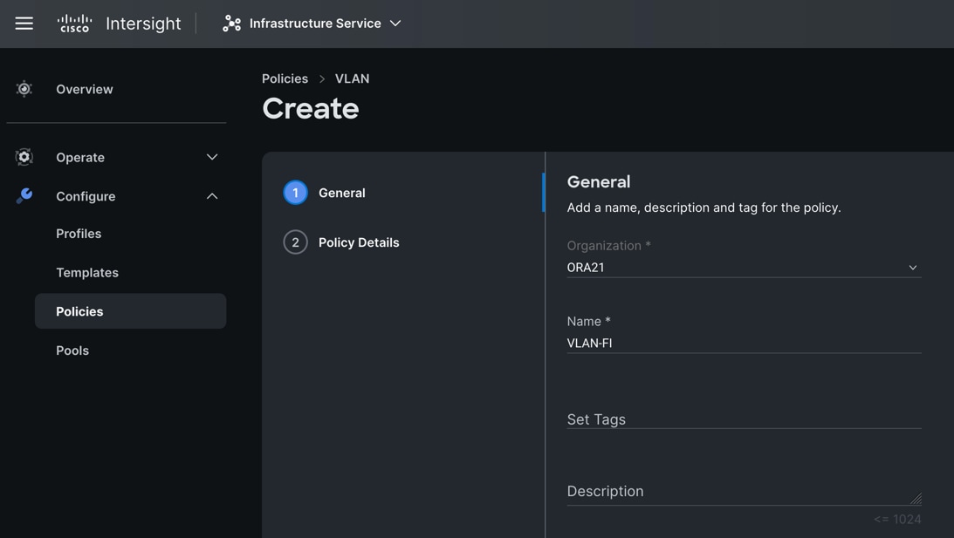Click the Cisco logo
The height and width of the screenshot is (538, 954).
pyautogui.click(x=74, y=24)
